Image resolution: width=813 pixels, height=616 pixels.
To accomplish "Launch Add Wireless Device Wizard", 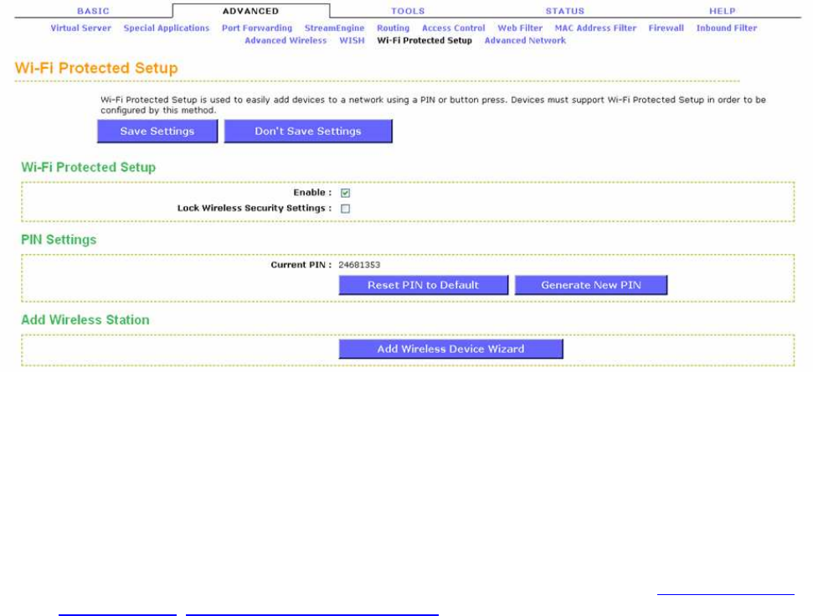I will click(451, 349).
